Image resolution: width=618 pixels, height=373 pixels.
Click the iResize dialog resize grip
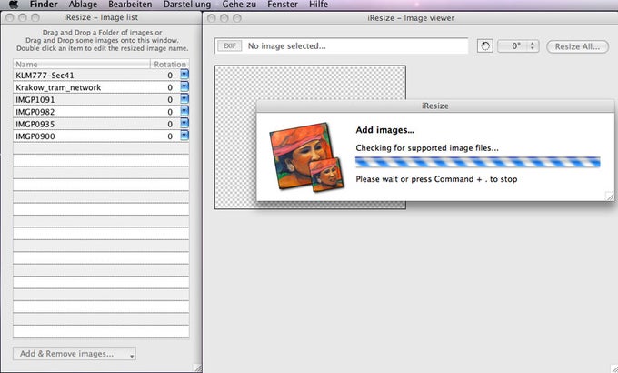click(x=609, y=197)
